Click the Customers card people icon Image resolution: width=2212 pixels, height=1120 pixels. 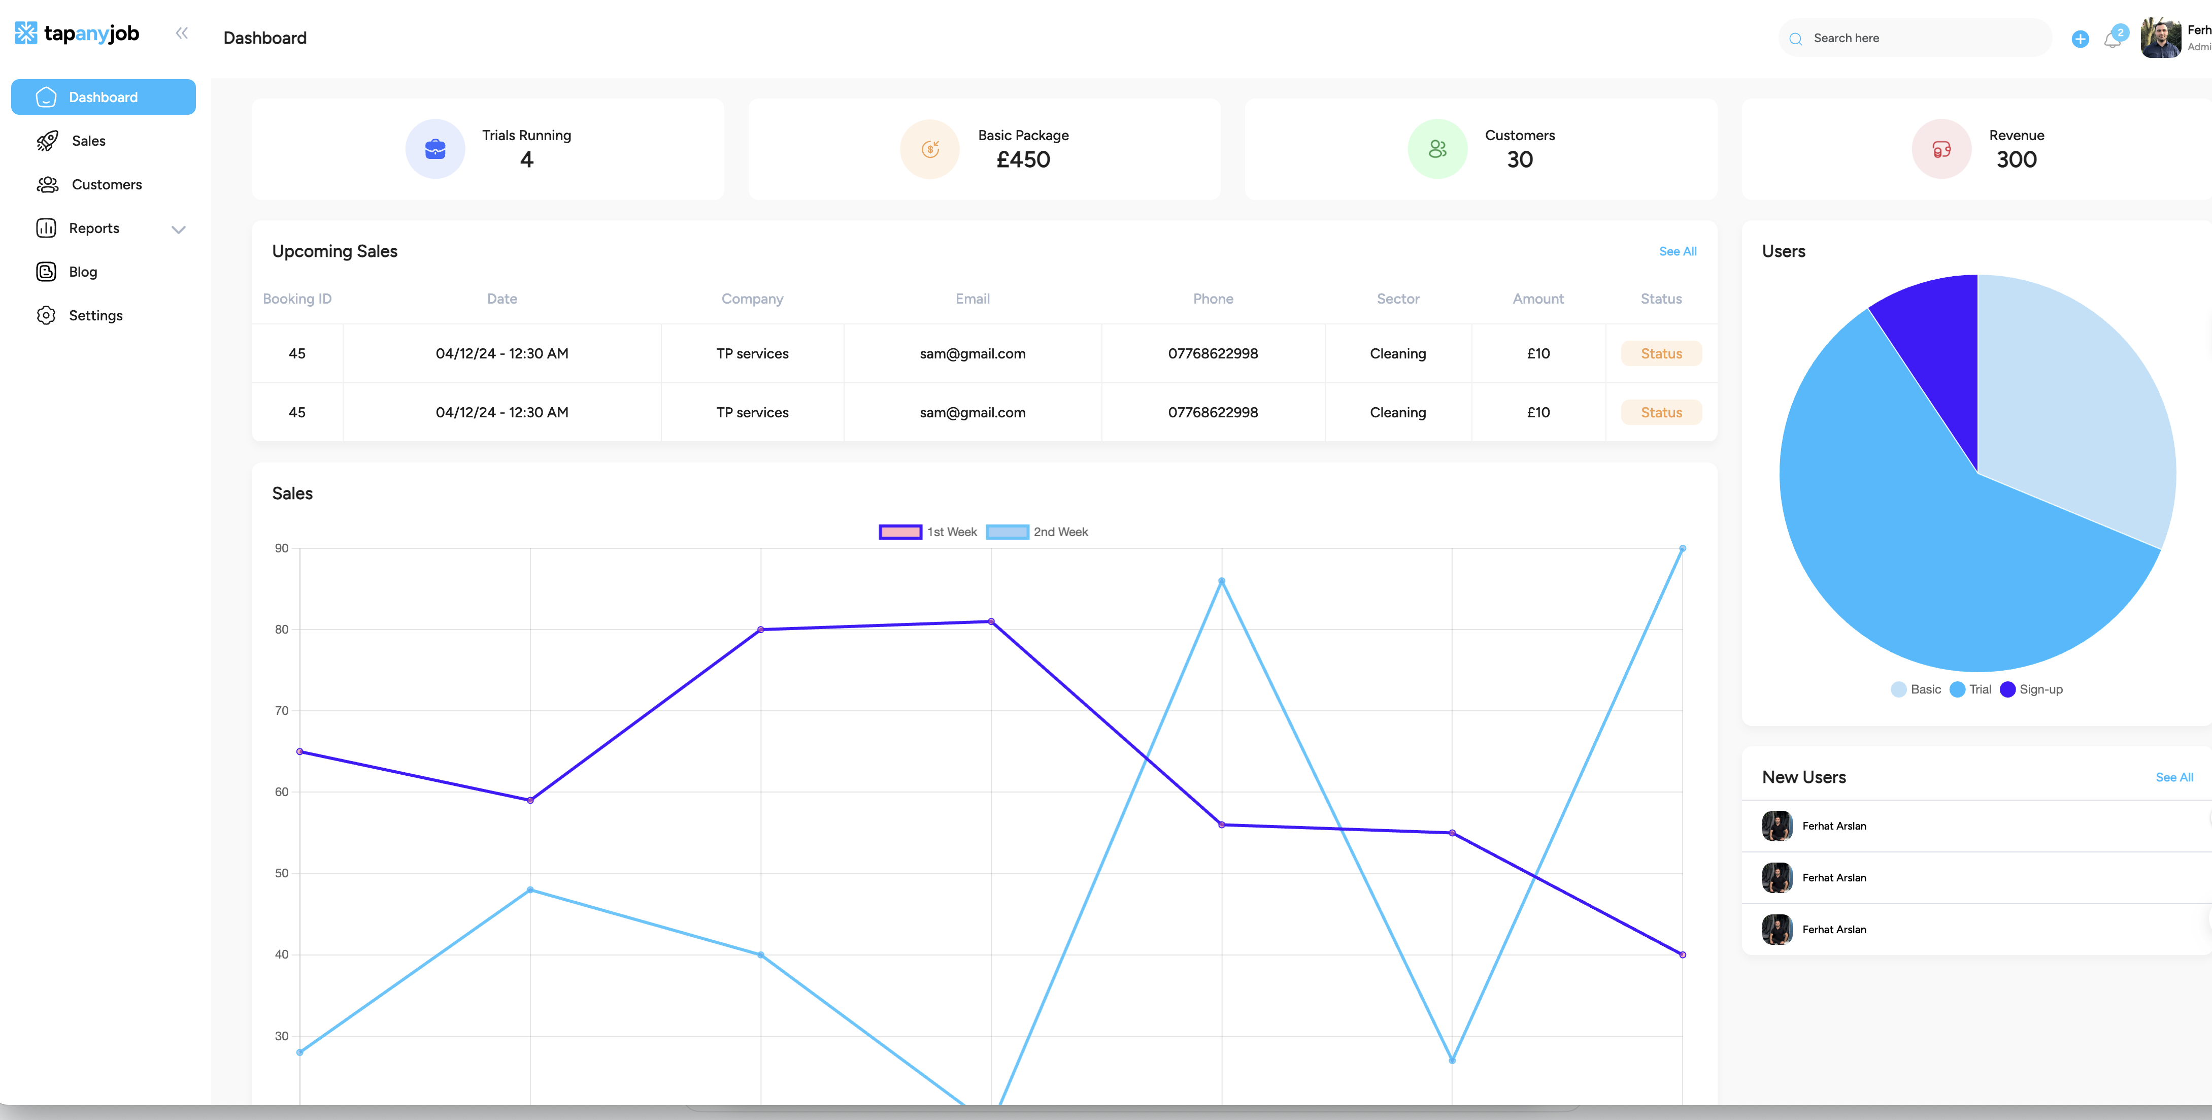point(1437,149)
